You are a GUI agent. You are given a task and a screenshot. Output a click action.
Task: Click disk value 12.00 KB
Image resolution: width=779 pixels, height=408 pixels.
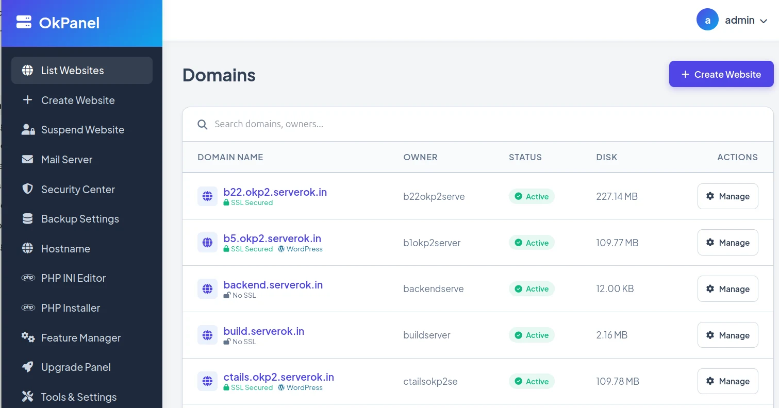click(x=615, y=288)
